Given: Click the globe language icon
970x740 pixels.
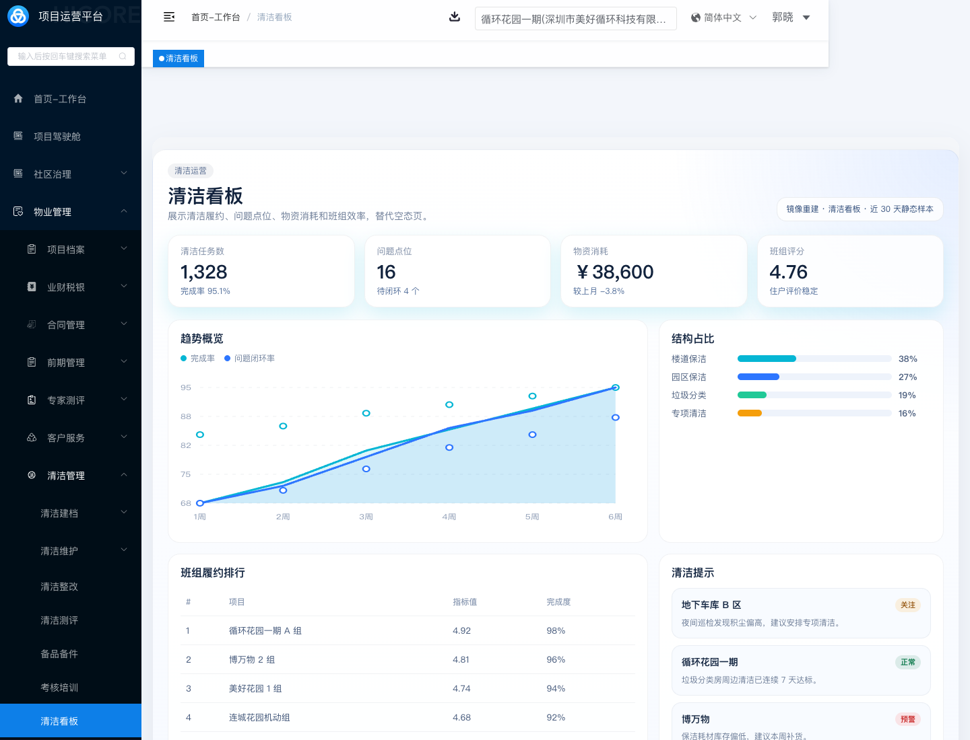Looking at the screenshot, I should (696, 17).
